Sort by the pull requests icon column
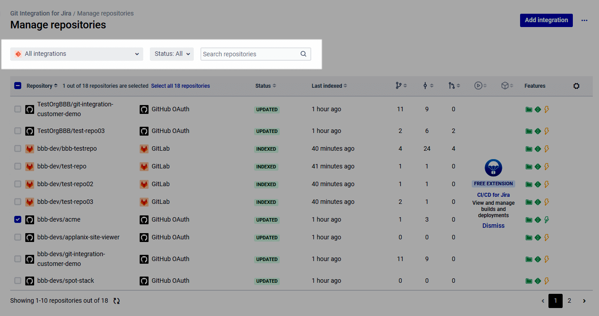The image size is (599, 316). (x=454, y=86)
